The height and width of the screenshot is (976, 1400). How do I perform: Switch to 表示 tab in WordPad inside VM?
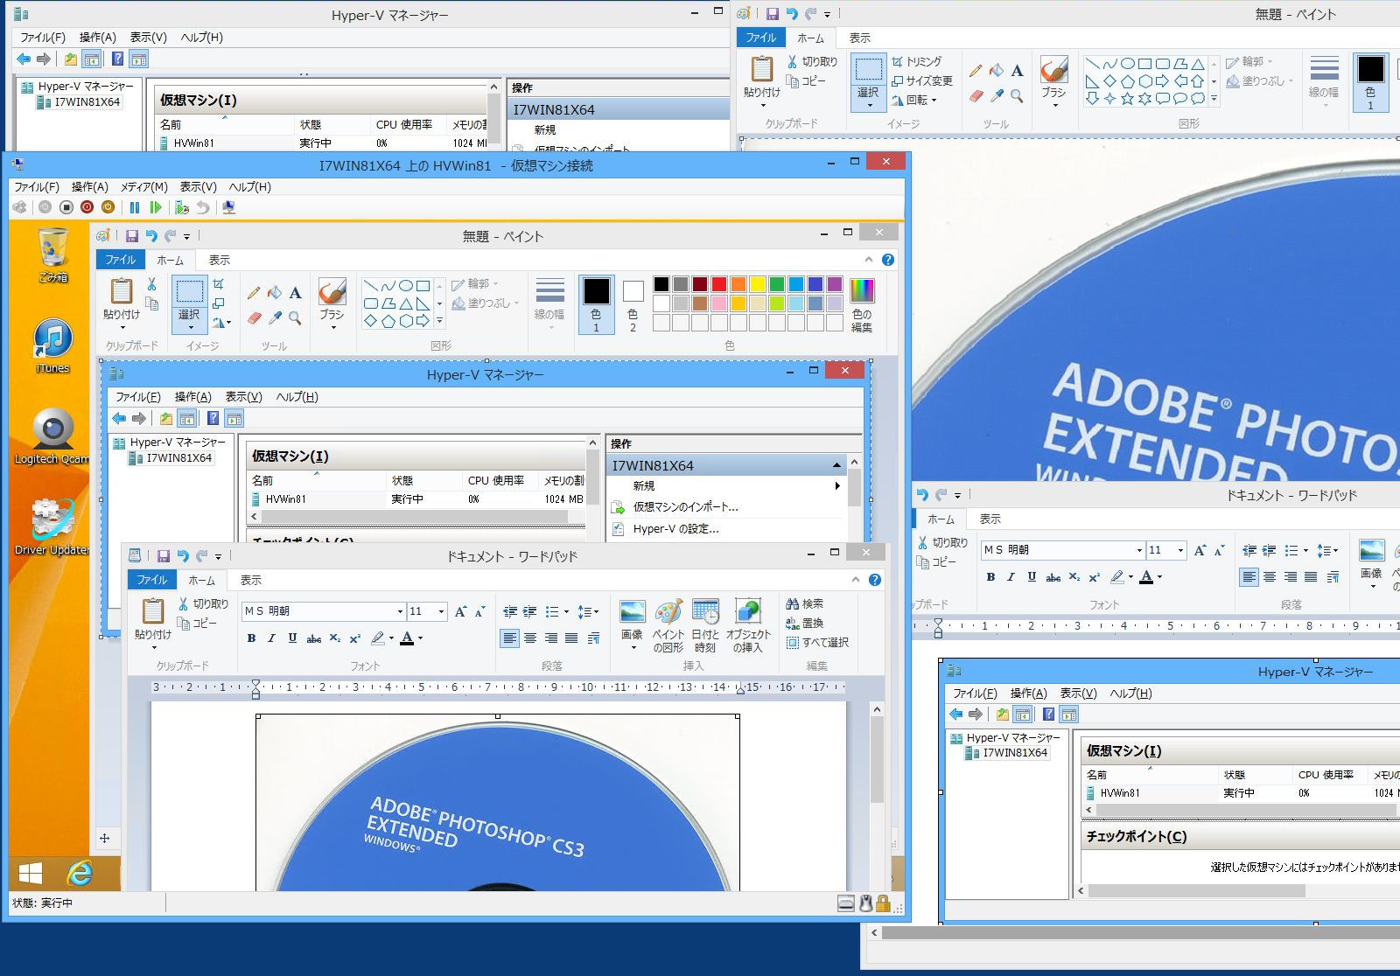pos(251,580)
